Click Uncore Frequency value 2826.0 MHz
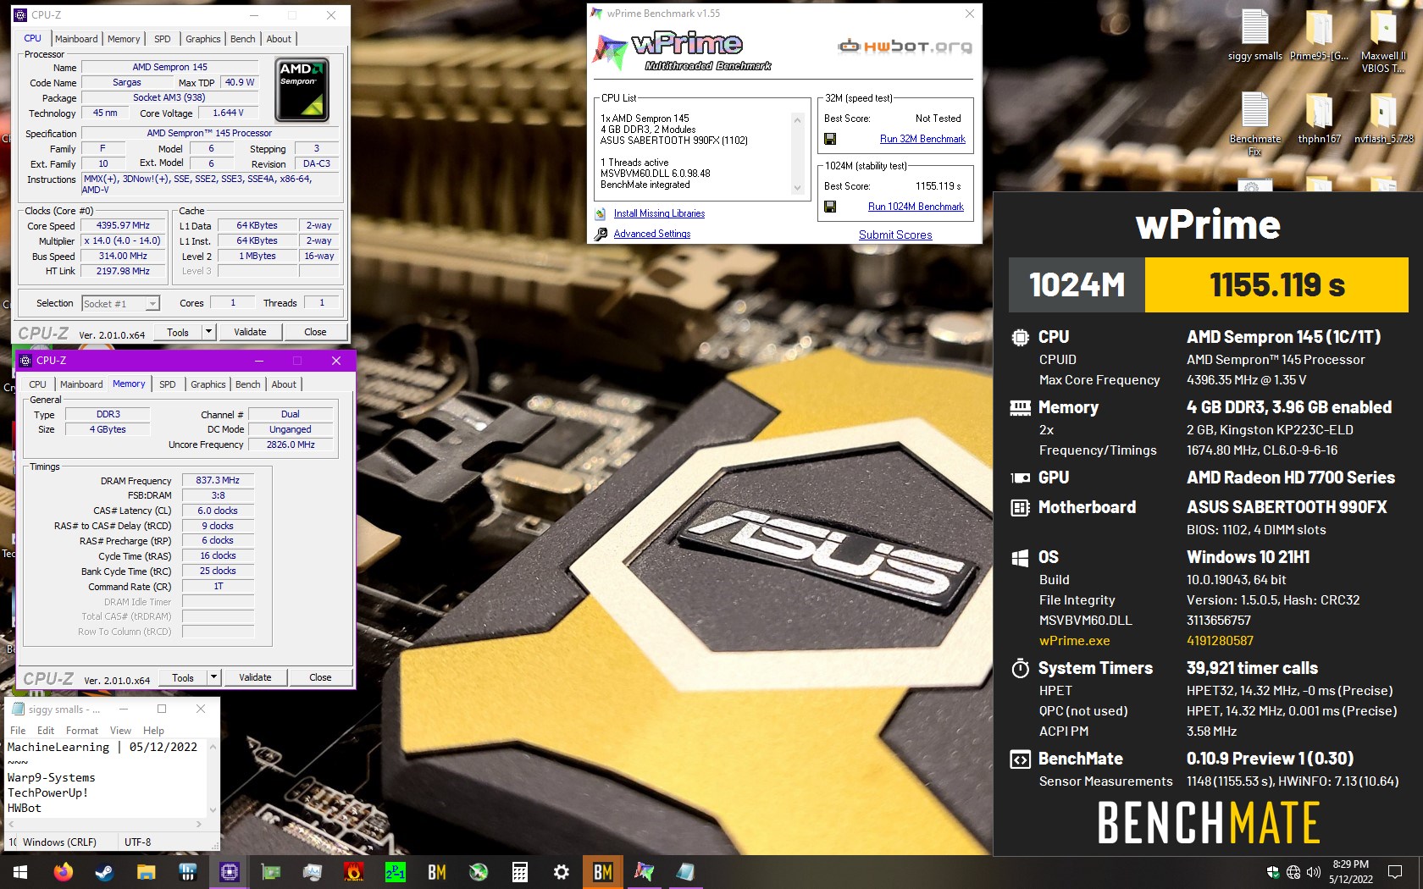The image size is (1423, 889). (x=291, y=444)
